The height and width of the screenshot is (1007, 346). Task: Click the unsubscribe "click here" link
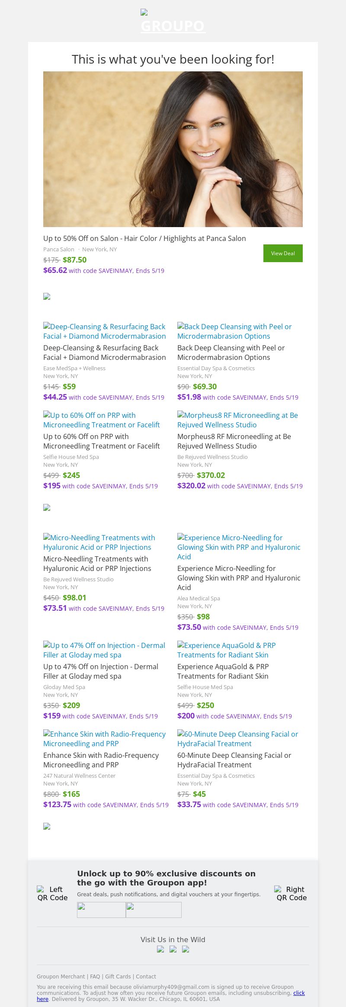[x=299, y=993]
